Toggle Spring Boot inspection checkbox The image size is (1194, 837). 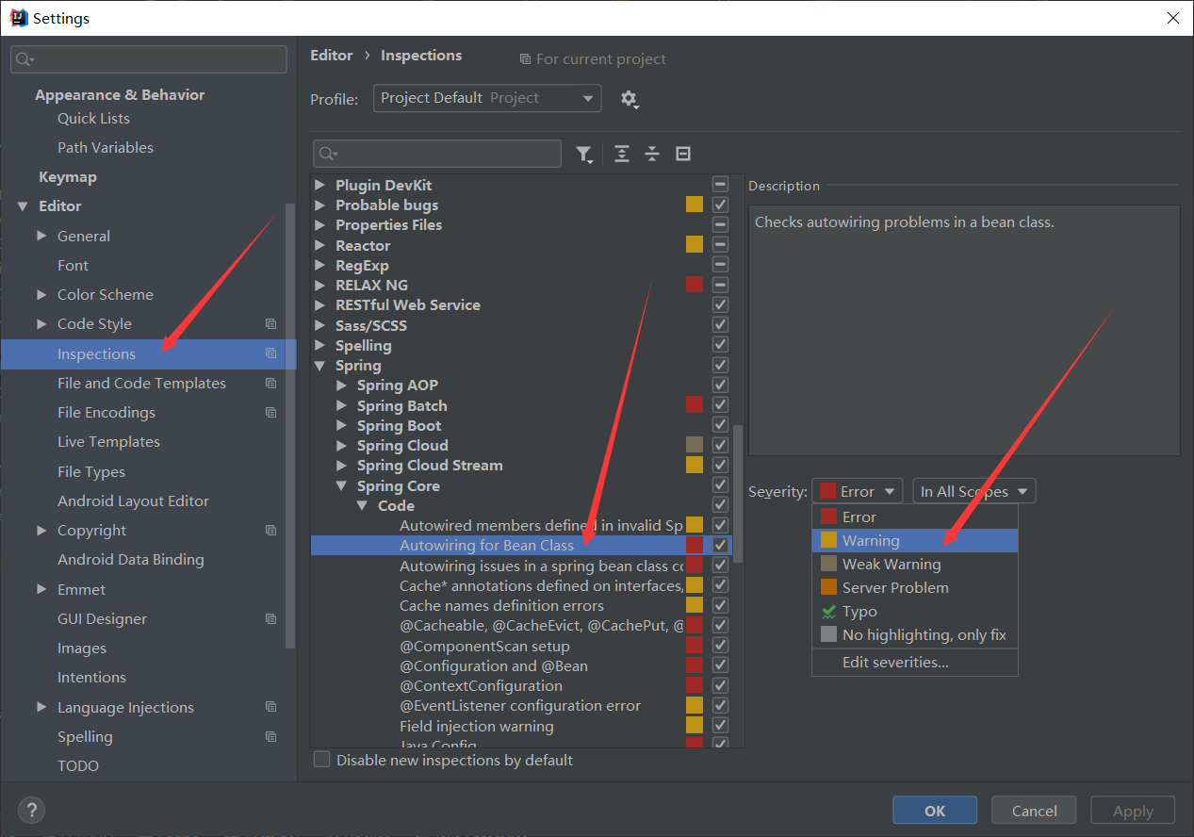click(x=721, y=425)
